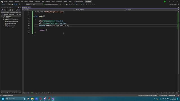Screen dimensions: 180x101
Task: Open the x64 platform dropdown
Action: point(37,4)
